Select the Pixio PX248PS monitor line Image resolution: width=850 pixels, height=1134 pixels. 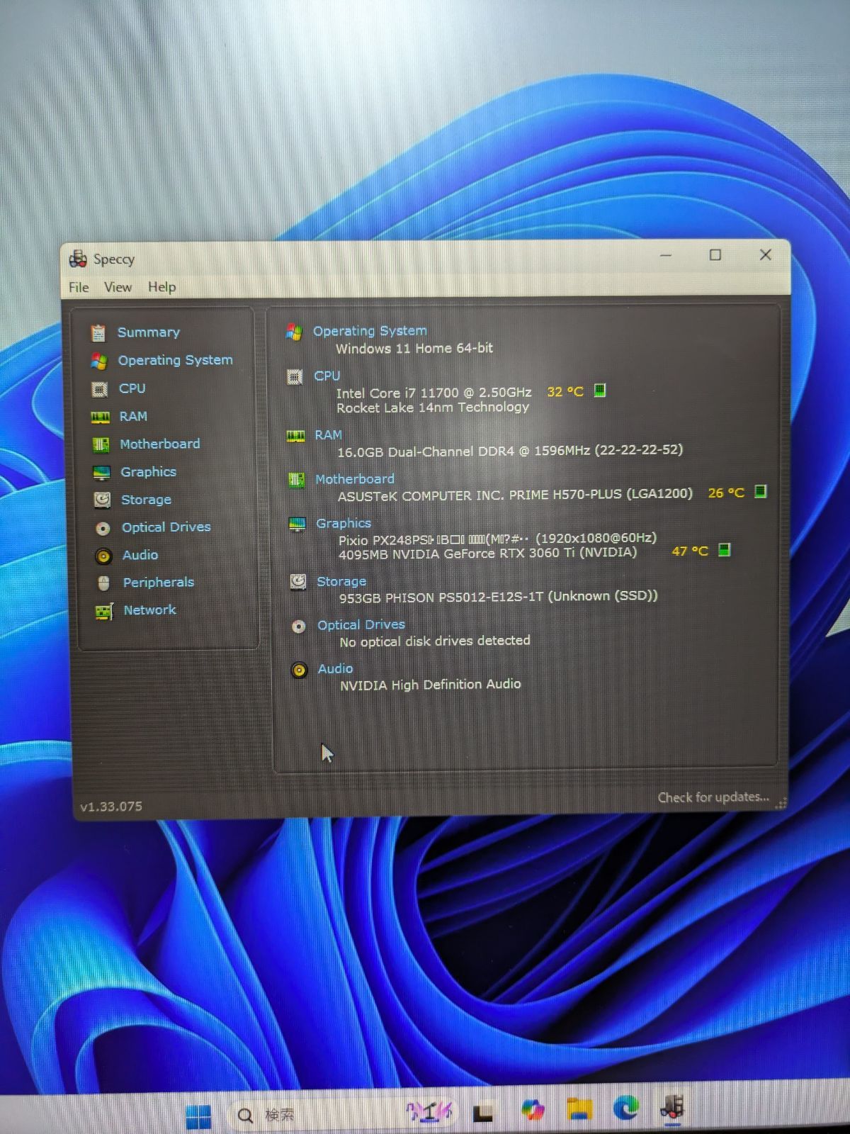tap(497, 539)
